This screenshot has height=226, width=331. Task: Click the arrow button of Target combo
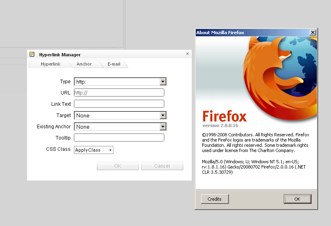click(x=163, y=115)
